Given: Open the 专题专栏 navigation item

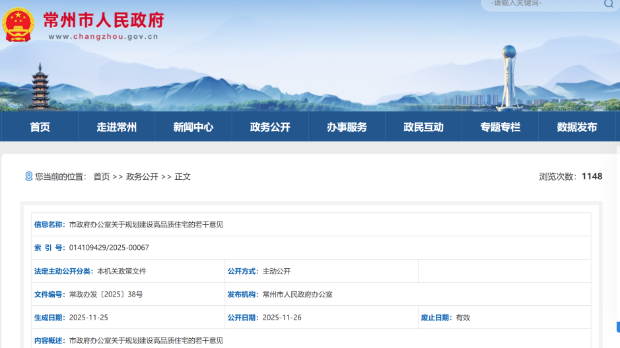Looking at the screenshot, I should pyautogui.click(x=500, y=127).
